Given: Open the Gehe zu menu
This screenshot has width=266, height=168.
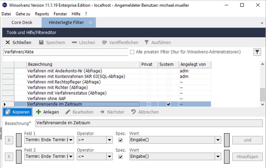Looking at the screenshot, I should pyautogui.click(x=23, y=14).
